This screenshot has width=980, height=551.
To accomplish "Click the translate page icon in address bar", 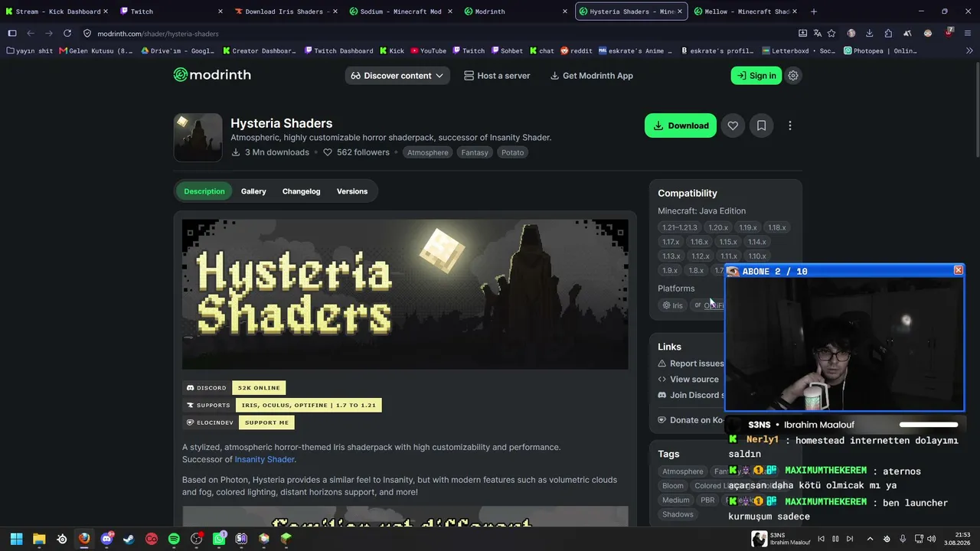I will 817,34.
